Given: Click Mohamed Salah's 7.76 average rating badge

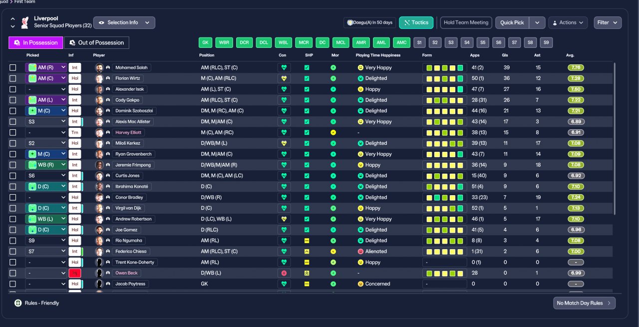Looking at the screenshot, I should coord(576,67).
